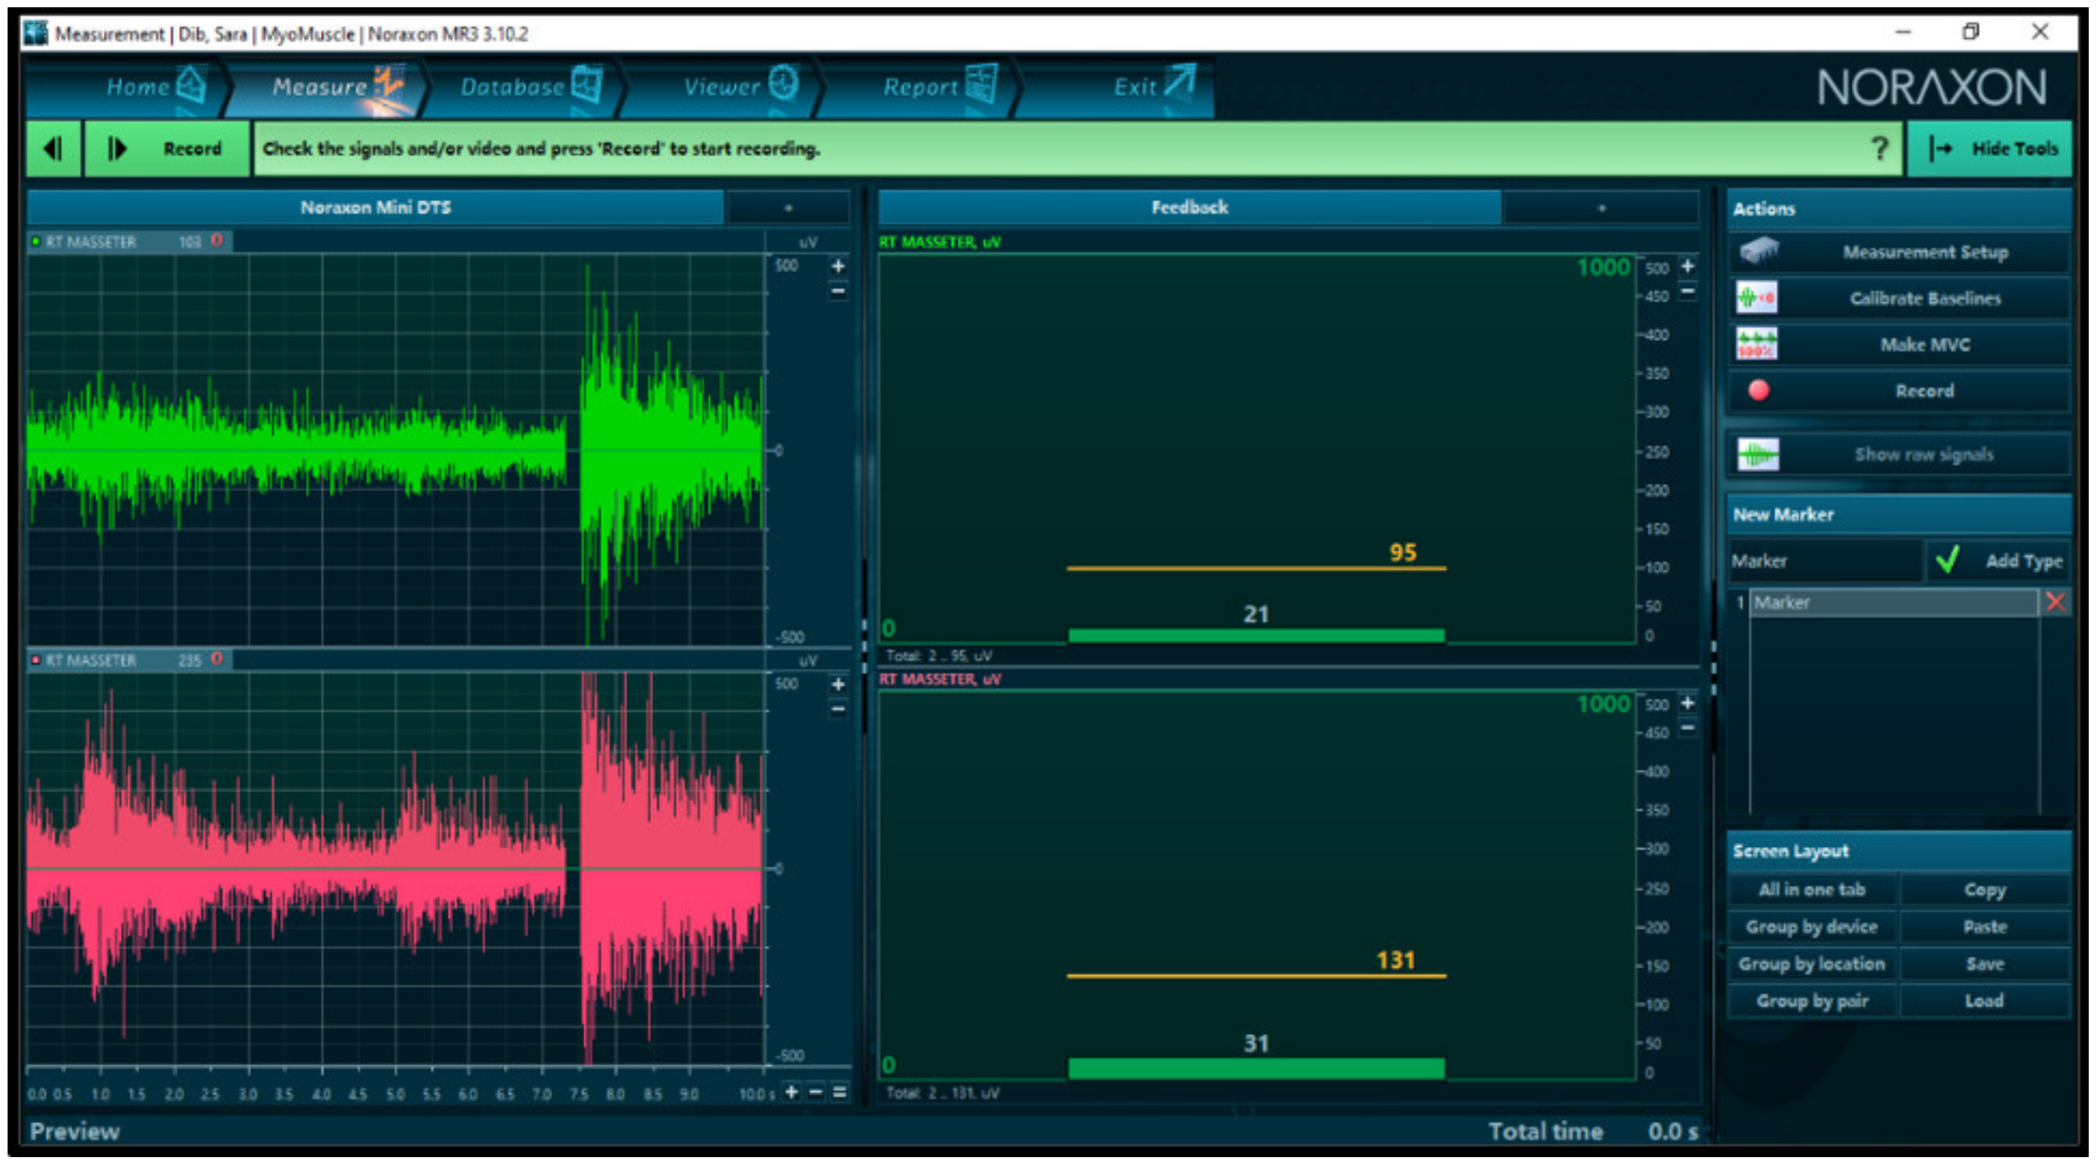This screenshot has height=1165, width=2096.
Task: Click the Show raw signals icon
Action: [x=1757, y=454]
